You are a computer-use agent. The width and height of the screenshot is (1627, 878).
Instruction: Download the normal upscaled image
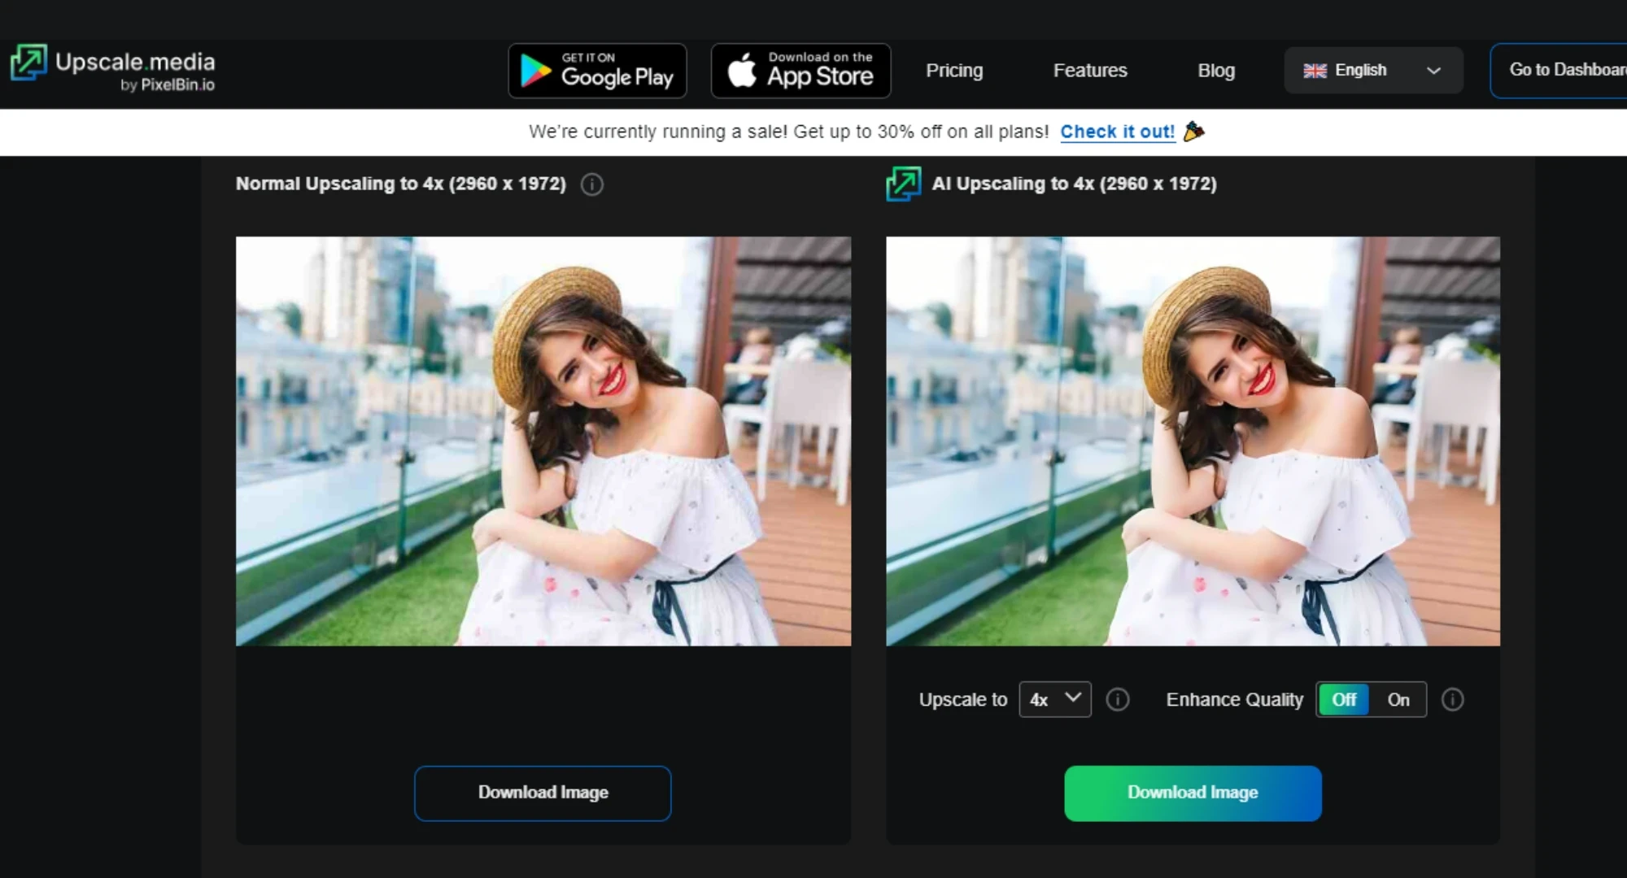coord(543,793)
